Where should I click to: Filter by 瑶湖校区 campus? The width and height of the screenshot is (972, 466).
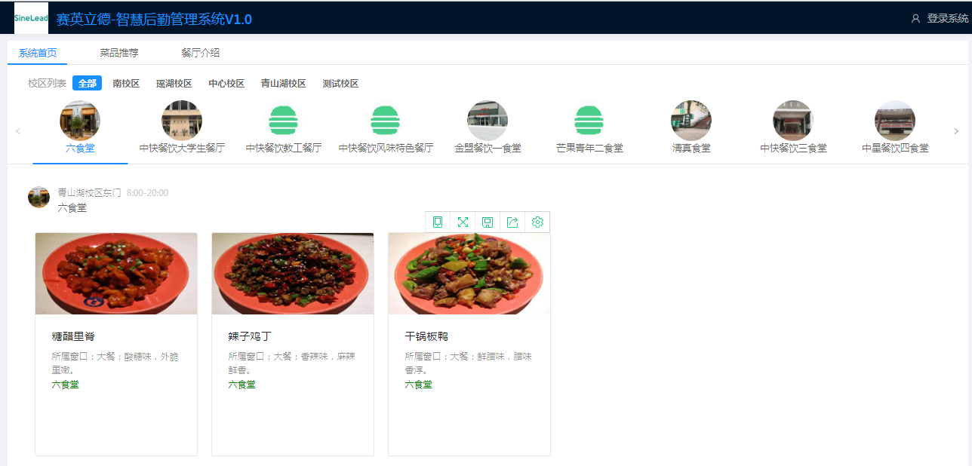pyautogui.click(x=174, y=84)
